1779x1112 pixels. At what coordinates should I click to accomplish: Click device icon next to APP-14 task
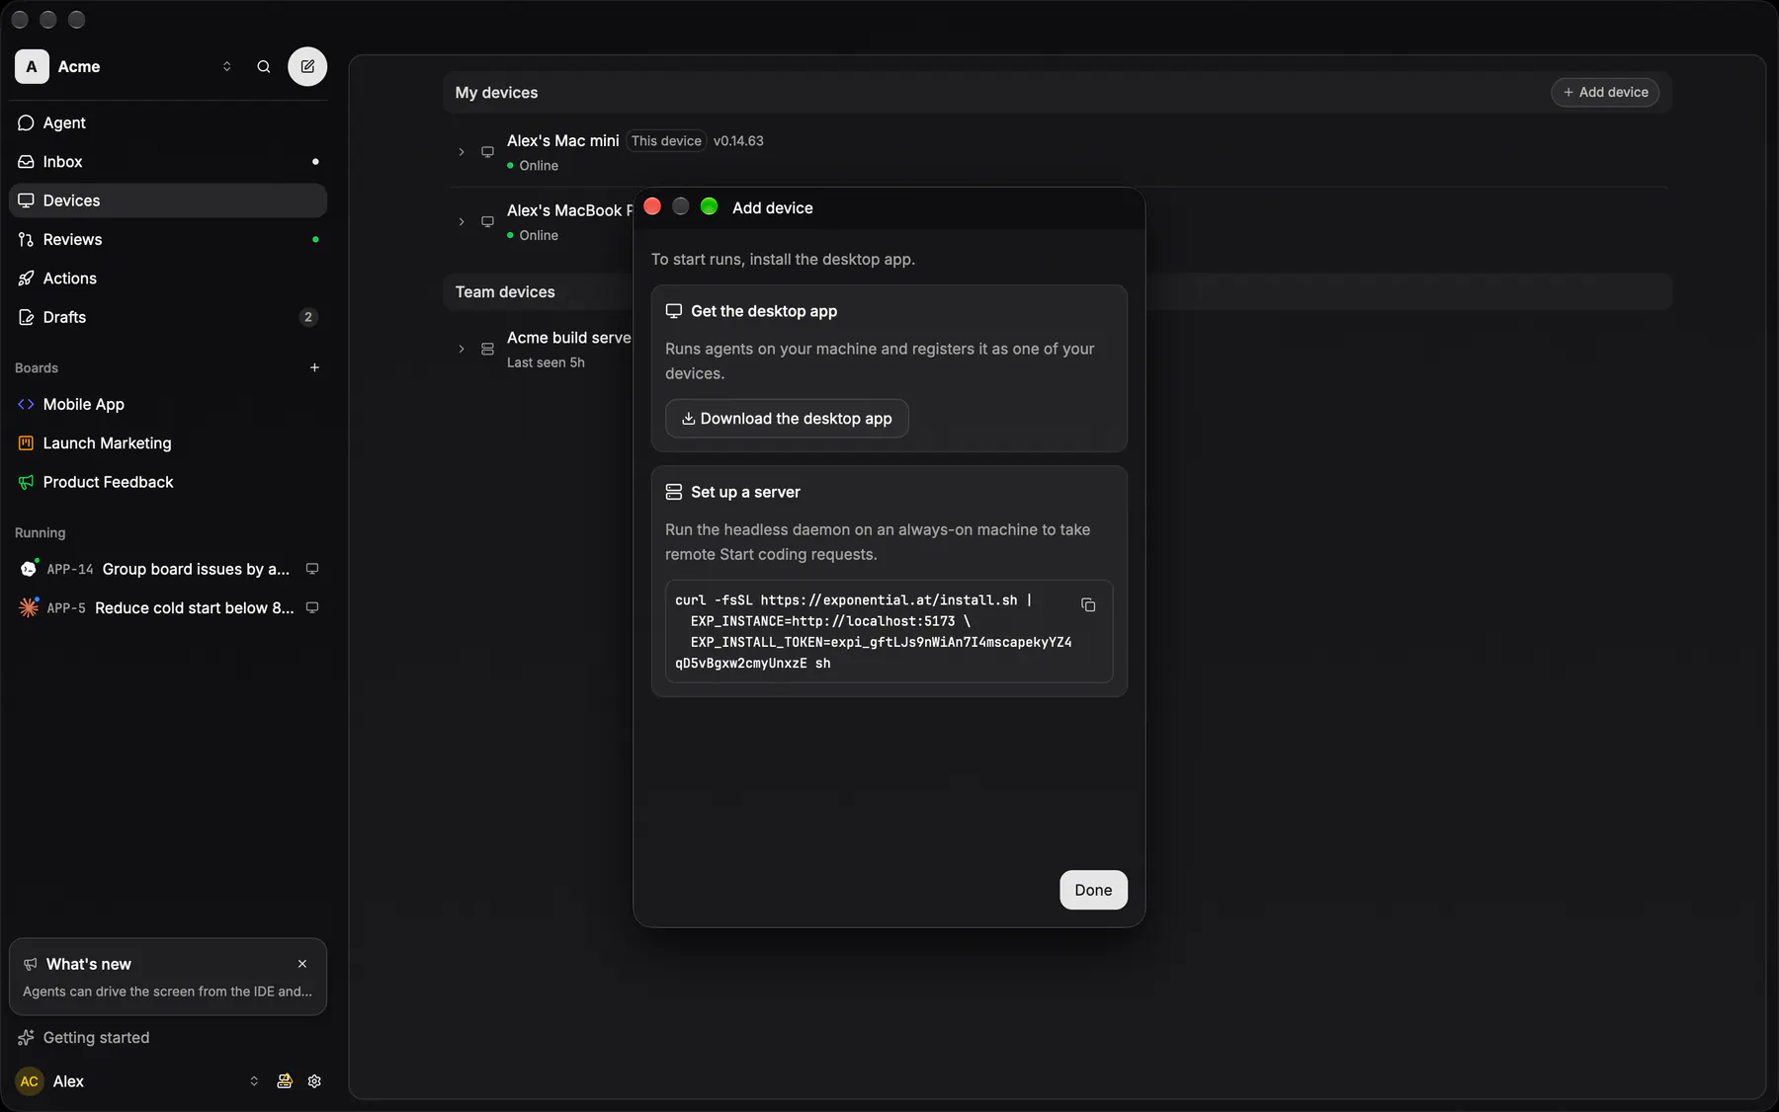[312, 569]
